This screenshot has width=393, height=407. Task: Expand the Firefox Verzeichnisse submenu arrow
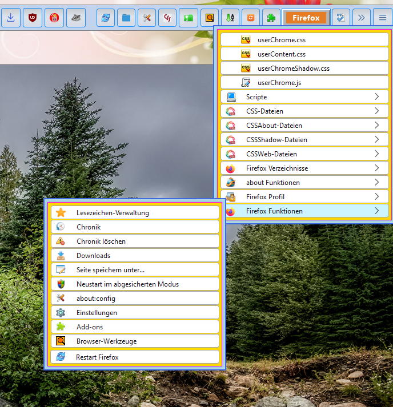[377, 168]
